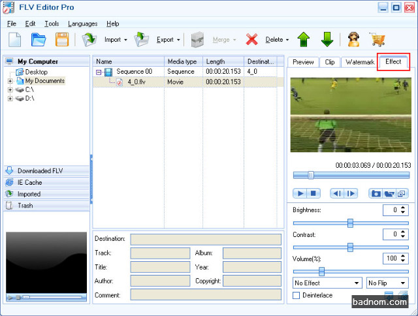Switch to the Watermark tab
The image size is (418, 316).
point(360,62)
